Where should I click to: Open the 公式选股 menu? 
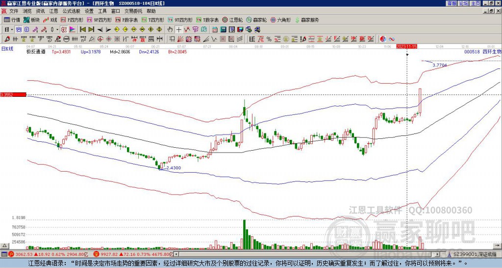tap(72, 11)
